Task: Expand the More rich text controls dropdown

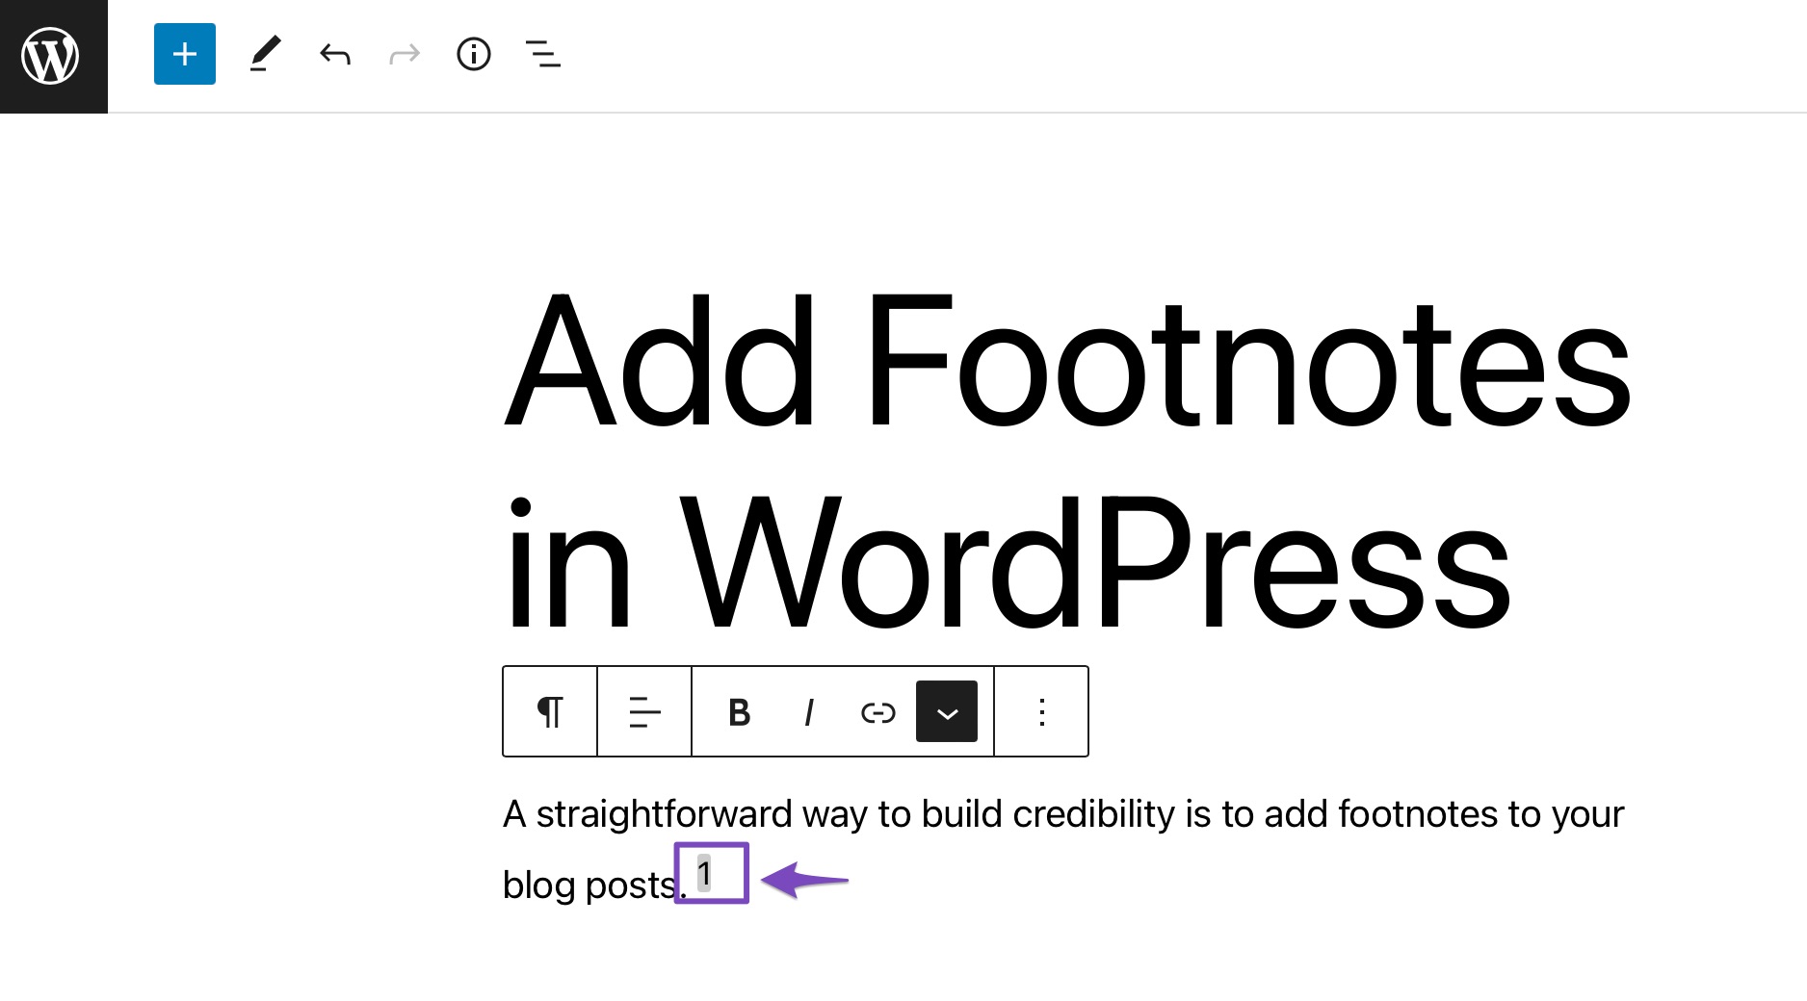Action: (x=947, y=712)
